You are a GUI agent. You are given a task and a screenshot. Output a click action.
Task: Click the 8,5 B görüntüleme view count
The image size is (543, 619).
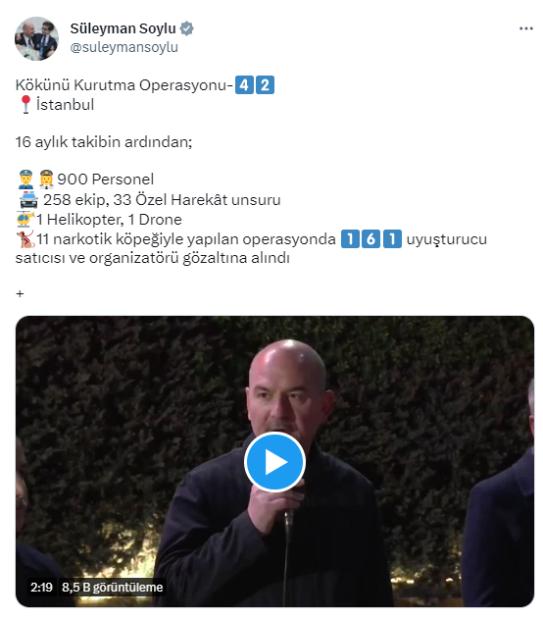(x=113, y=587)
